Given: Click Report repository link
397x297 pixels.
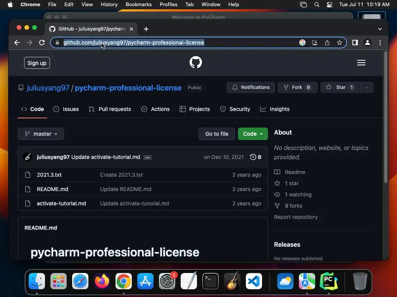Looking at the screenshot, I should 296,217.
